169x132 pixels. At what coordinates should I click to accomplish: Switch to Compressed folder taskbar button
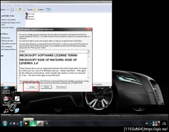(x=26, y=123)
